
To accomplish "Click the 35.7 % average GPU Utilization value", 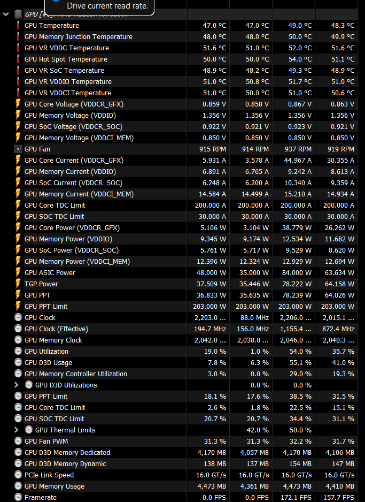I will [x=343, y=351].
